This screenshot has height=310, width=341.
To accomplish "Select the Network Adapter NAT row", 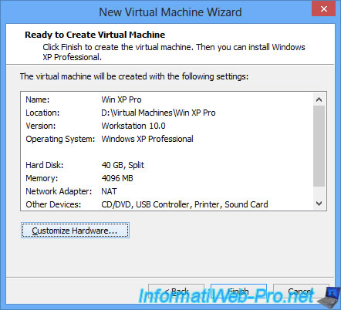I will click(167, 191).
